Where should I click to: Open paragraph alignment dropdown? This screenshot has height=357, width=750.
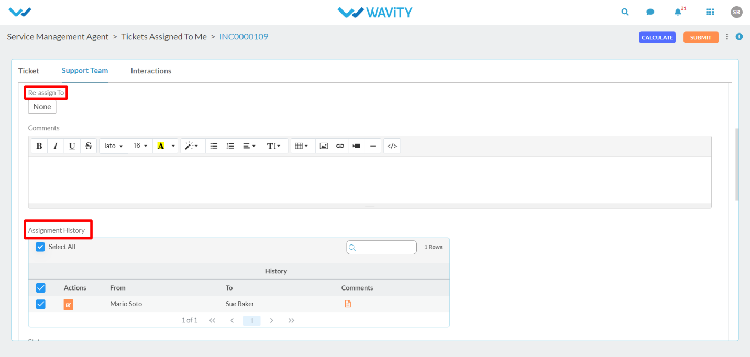[249, 146]
